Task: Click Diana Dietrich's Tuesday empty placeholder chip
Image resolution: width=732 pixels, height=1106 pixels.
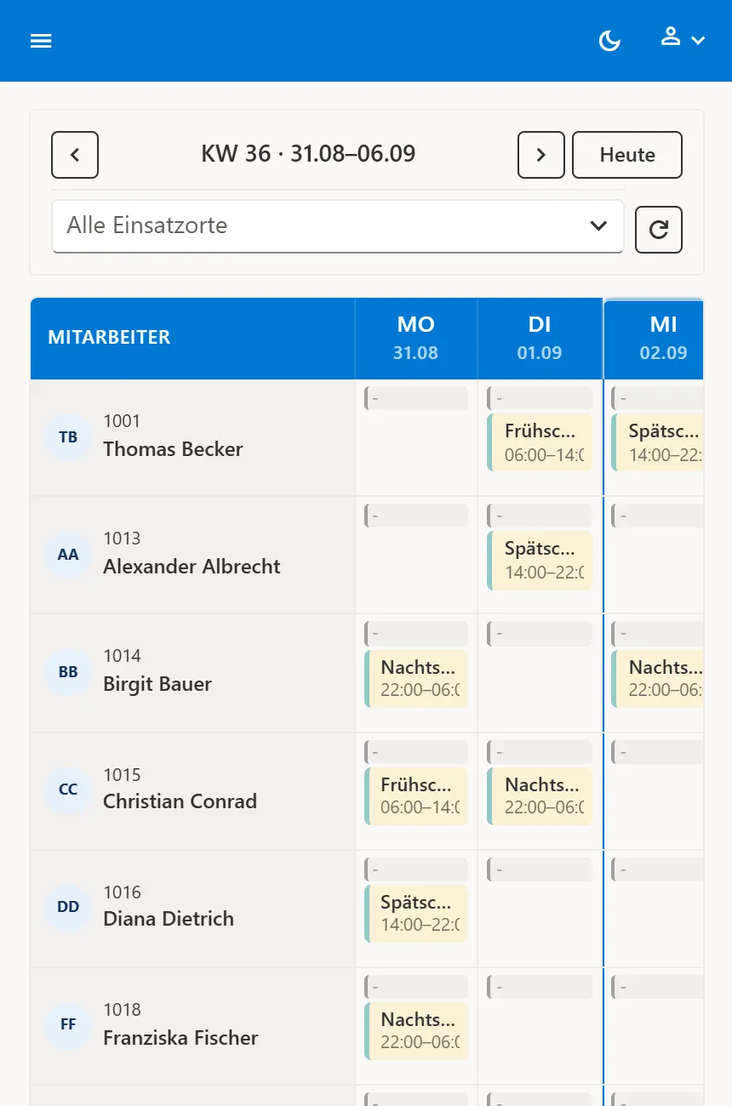Action: point(540,869)
